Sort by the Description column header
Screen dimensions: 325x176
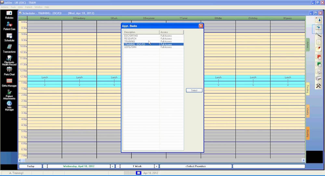[141, 32]
